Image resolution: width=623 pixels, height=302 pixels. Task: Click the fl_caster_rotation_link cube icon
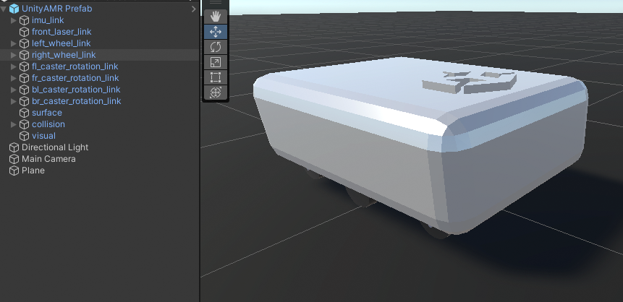(x=24, y=66)
